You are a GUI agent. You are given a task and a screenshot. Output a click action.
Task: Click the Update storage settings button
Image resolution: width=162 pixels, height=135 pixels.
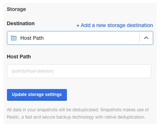pos(37,95)
